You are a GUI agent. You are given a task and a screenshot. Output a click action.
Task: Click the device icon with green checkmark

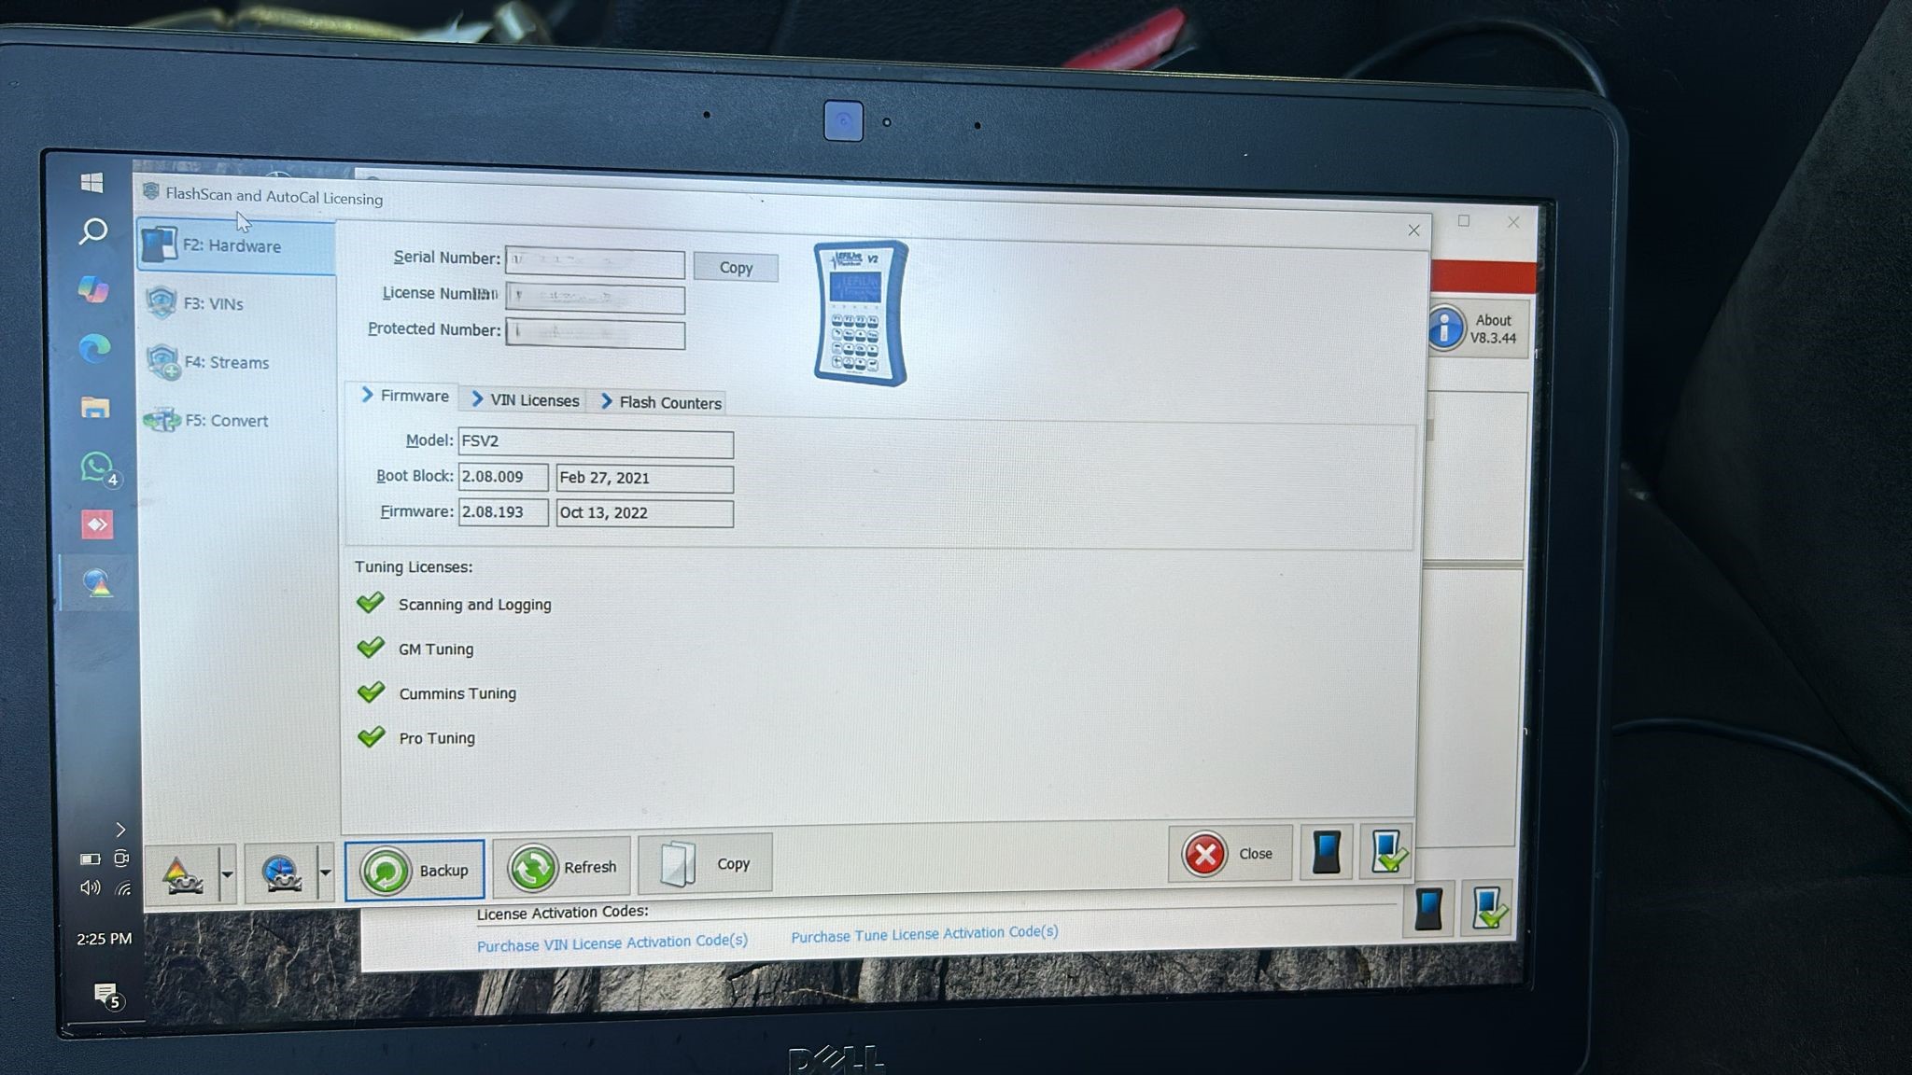tap(1387, 851)
